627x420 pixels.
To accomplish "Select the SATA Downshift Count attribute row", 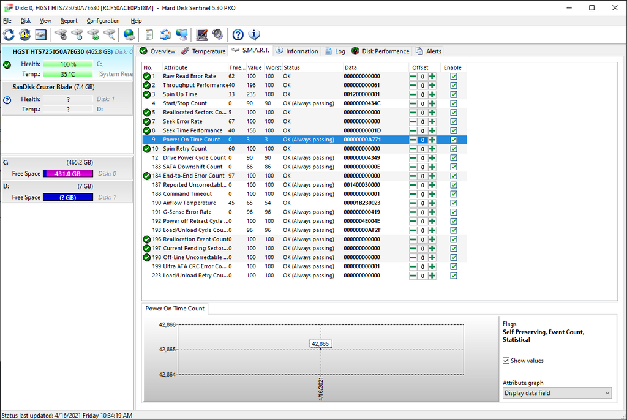I will pyautogui.click(x=304, y=167).
